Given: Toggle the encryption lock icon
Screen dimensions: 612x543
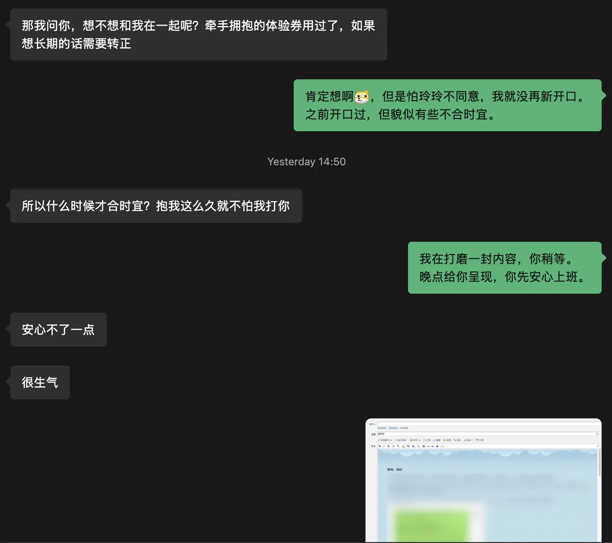Looking at the screenshot, I should click(x=437, y=446).
